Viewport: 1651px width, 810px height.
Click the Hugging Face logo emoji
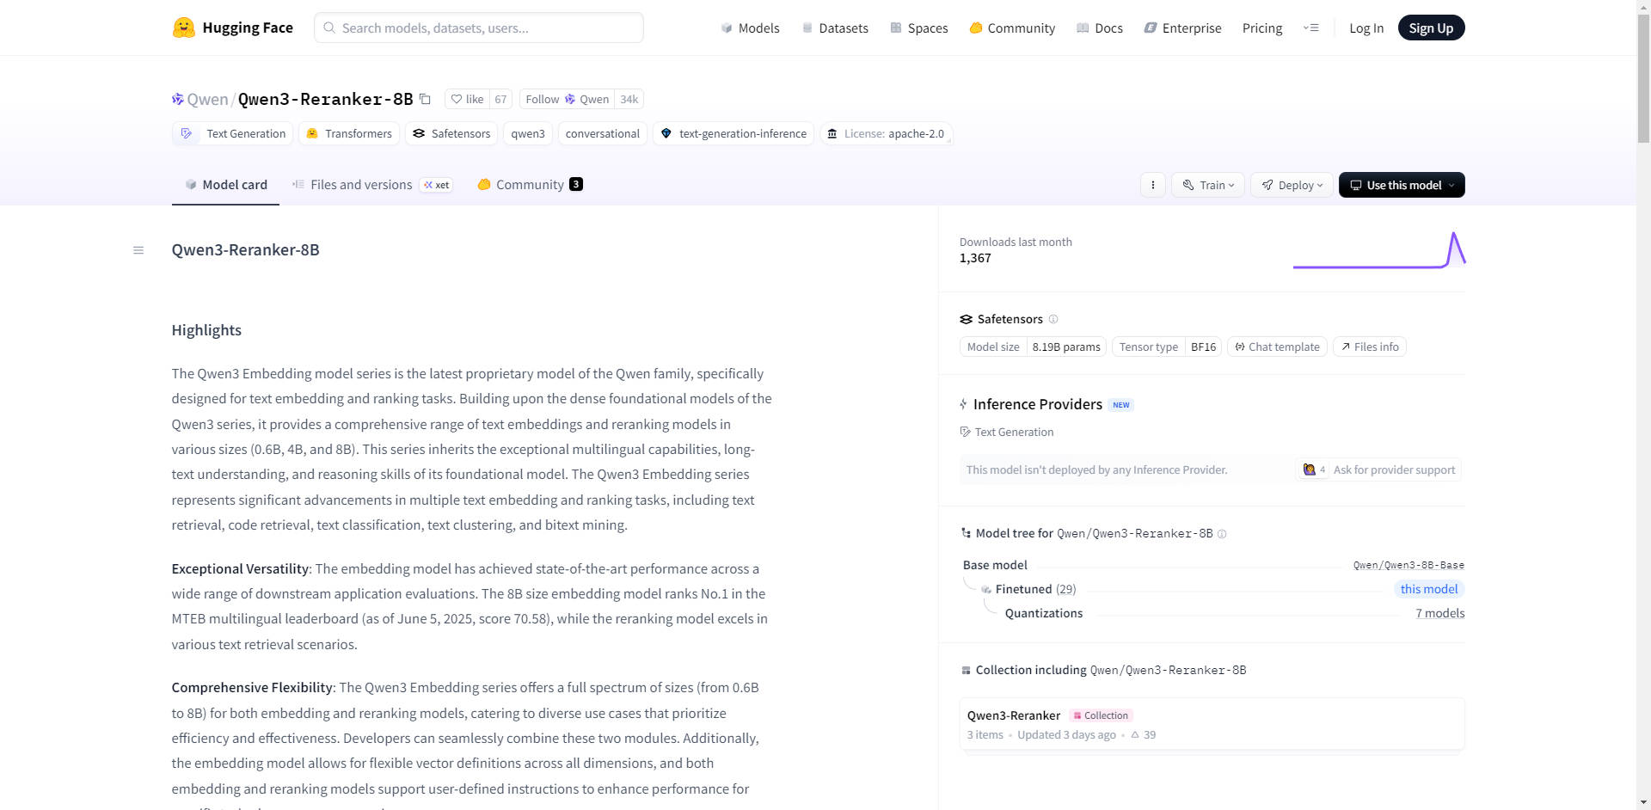coord(183,28)
